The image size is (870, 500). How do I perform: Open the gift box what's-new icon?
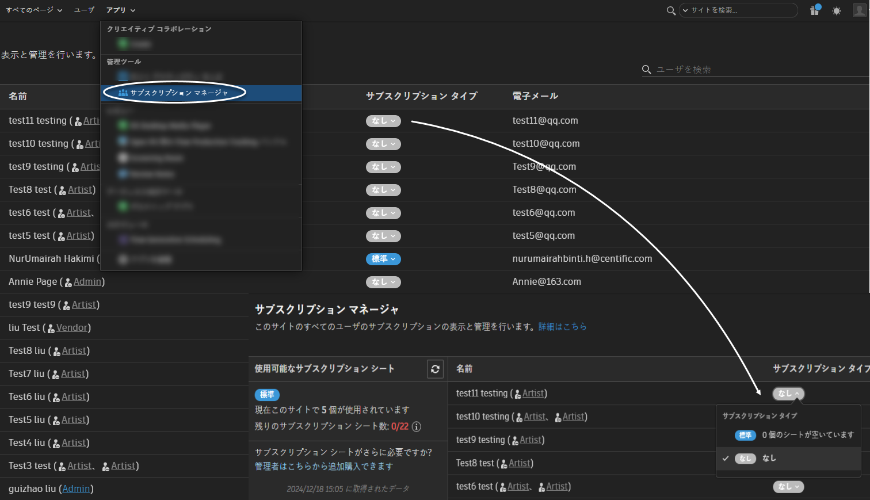click(x=815, y=10)
